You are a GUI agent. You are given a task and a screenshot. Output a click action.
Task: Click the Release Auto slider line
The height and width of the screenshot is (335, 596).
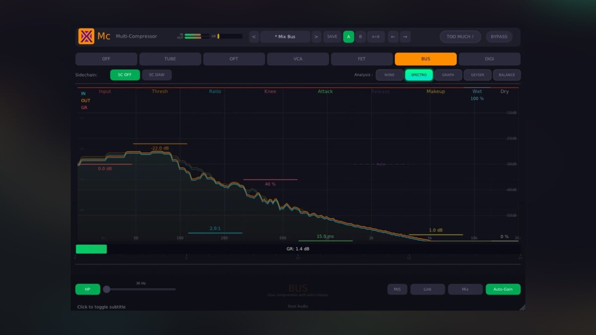(381, 164)
